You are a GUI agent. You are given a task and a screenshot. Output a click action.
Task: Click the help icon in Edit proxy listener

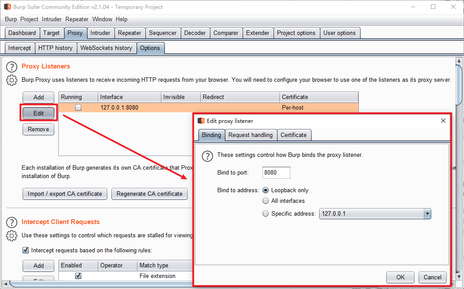(207, 156)
